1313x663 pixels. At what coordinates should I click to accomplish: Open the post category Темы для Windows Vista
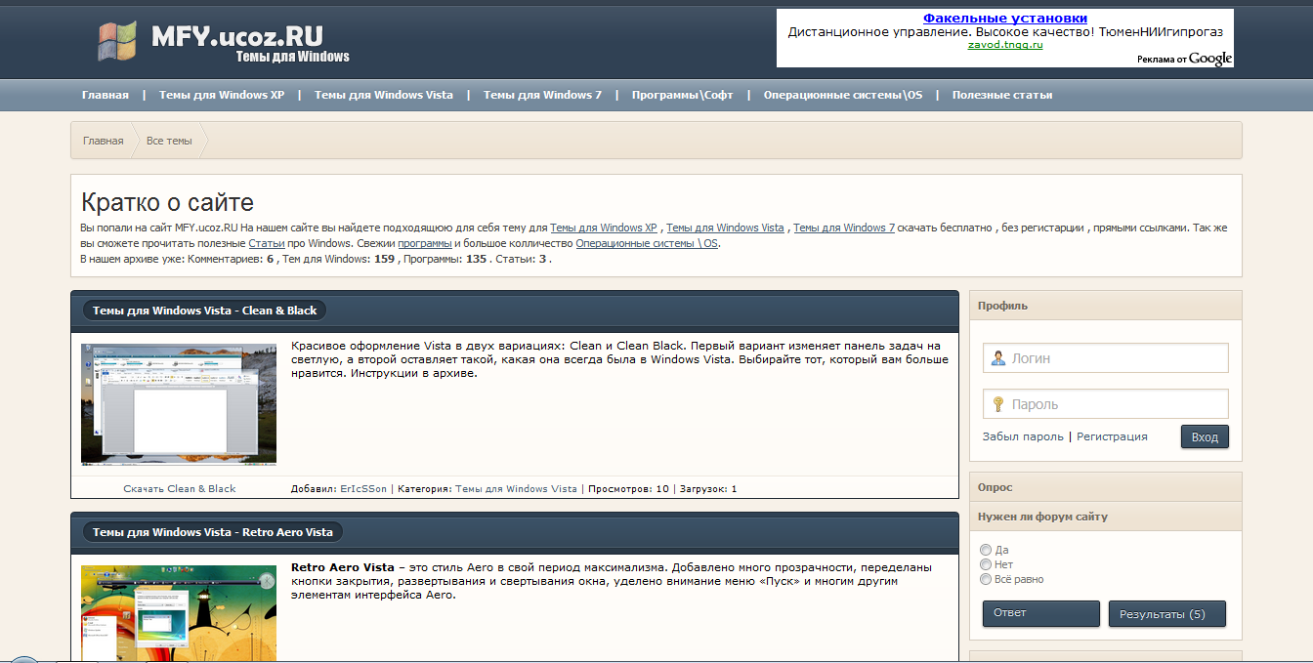click(x=516, y=488)
